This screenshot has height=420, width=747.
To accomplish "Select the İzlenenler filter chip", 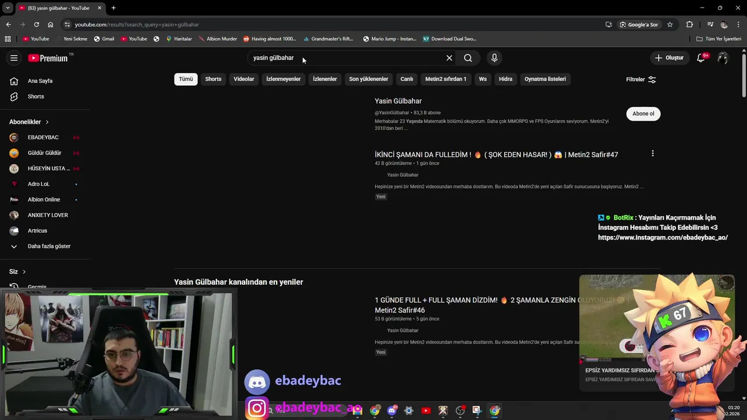I will [325, 79].
